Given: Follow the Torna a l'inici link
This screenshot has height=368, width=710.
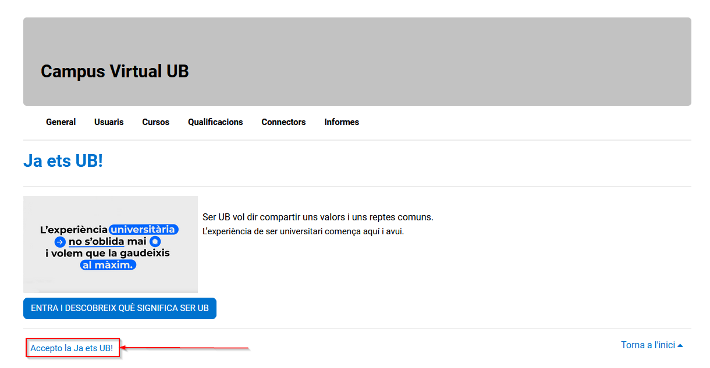Looking at the screenshot, I should click(x=648, y=345).
